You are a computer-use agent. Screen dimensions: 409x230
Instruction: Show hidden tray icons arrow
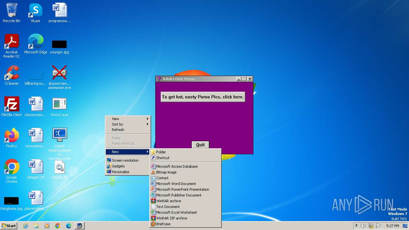point(356,226)
